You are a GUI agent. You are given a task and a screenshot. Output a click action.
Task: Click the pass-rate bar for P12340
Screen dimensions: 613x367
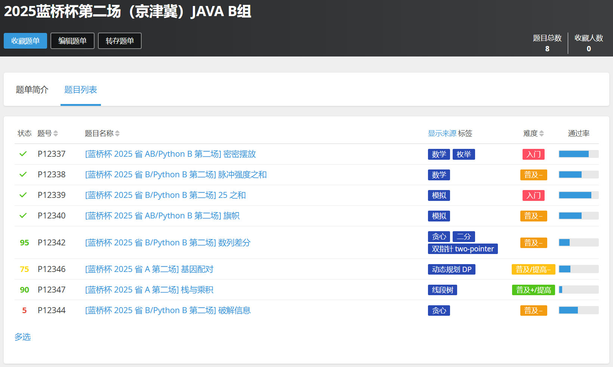[x=579, y=216]
